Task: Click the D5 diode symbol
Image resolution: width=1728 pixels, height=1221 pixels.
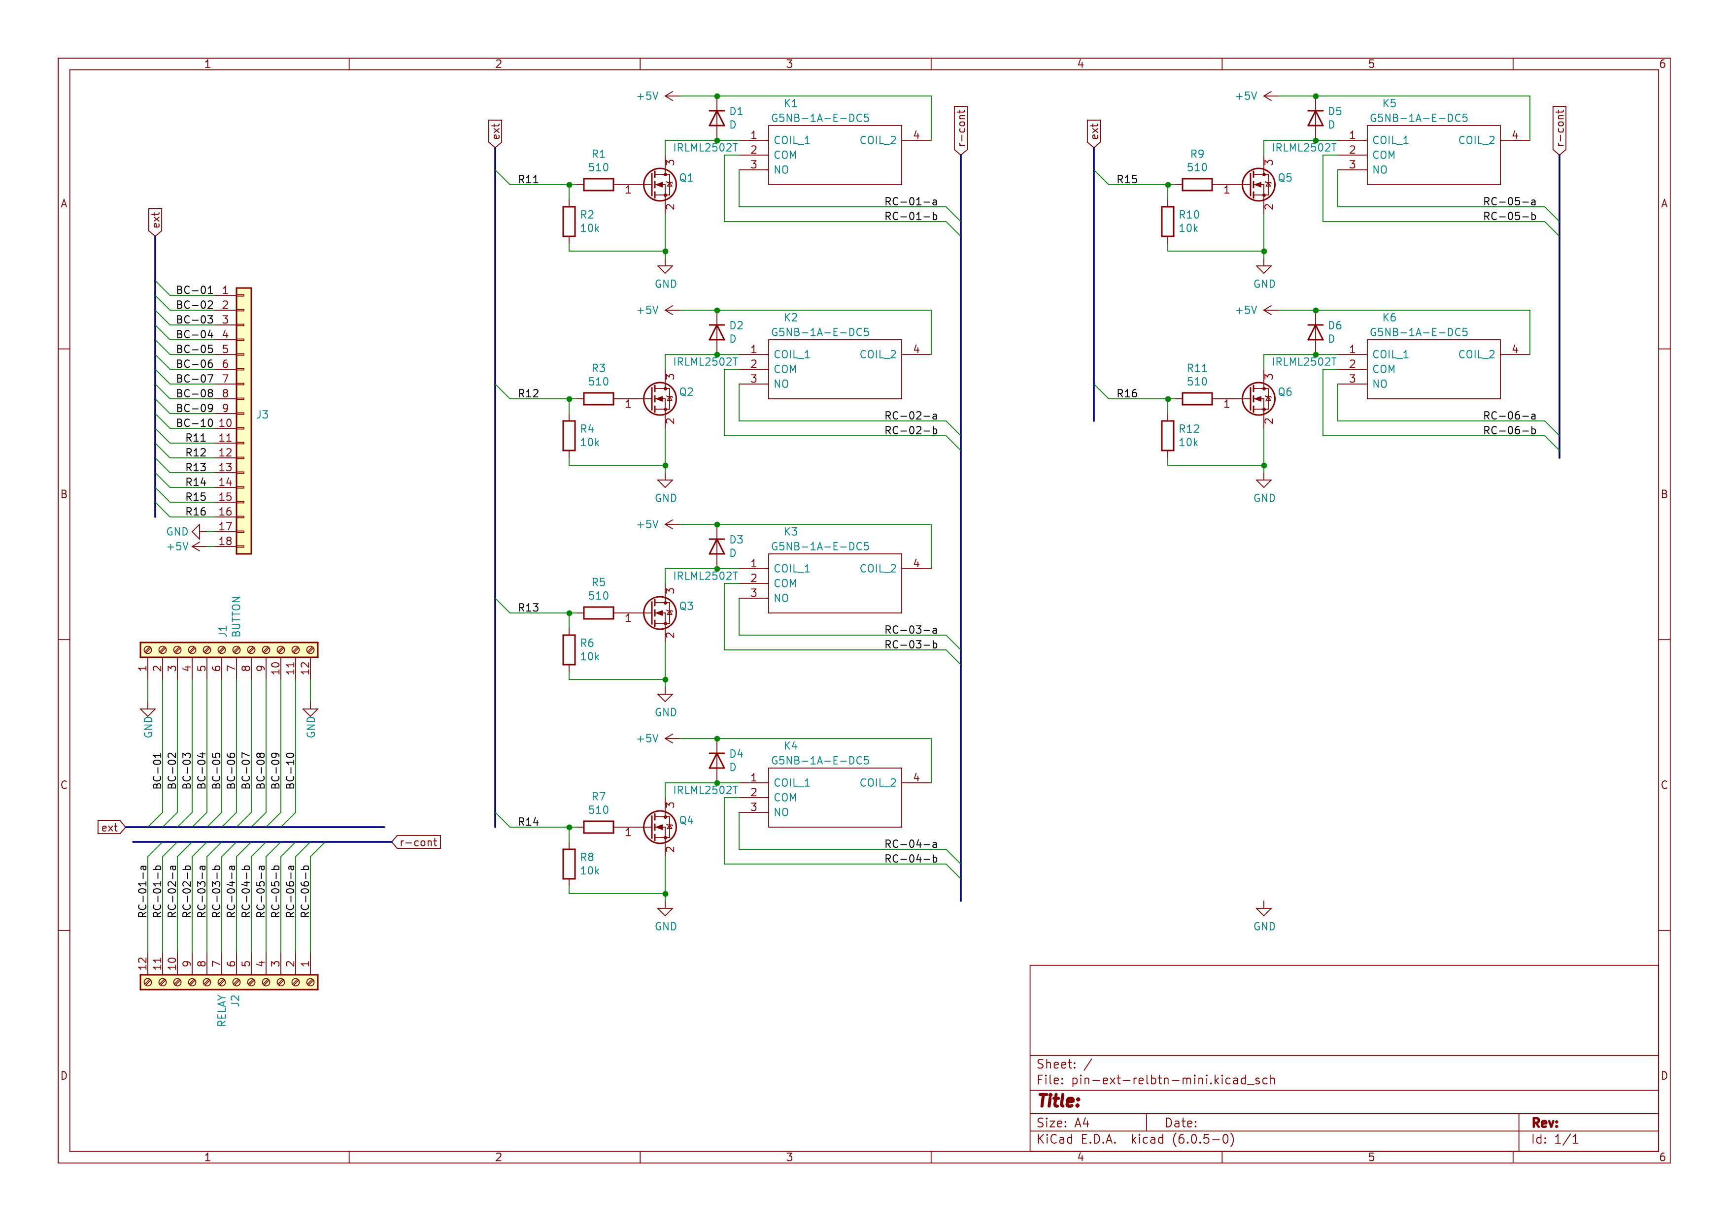Action: (1315, 118)
